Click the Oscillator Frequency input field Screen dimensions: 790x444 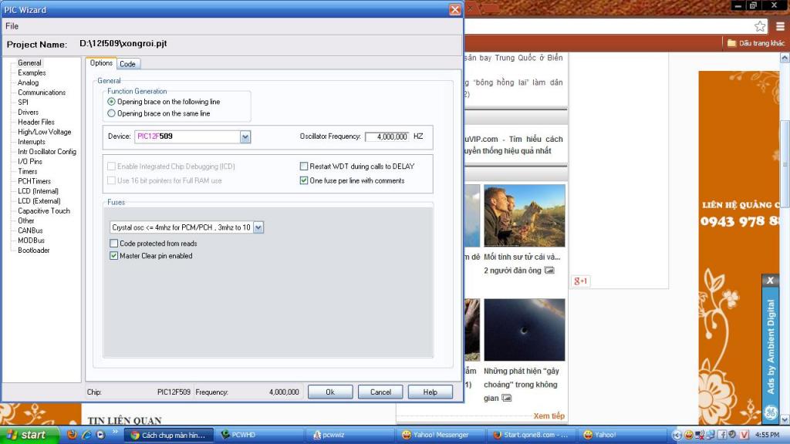point(387,136)
